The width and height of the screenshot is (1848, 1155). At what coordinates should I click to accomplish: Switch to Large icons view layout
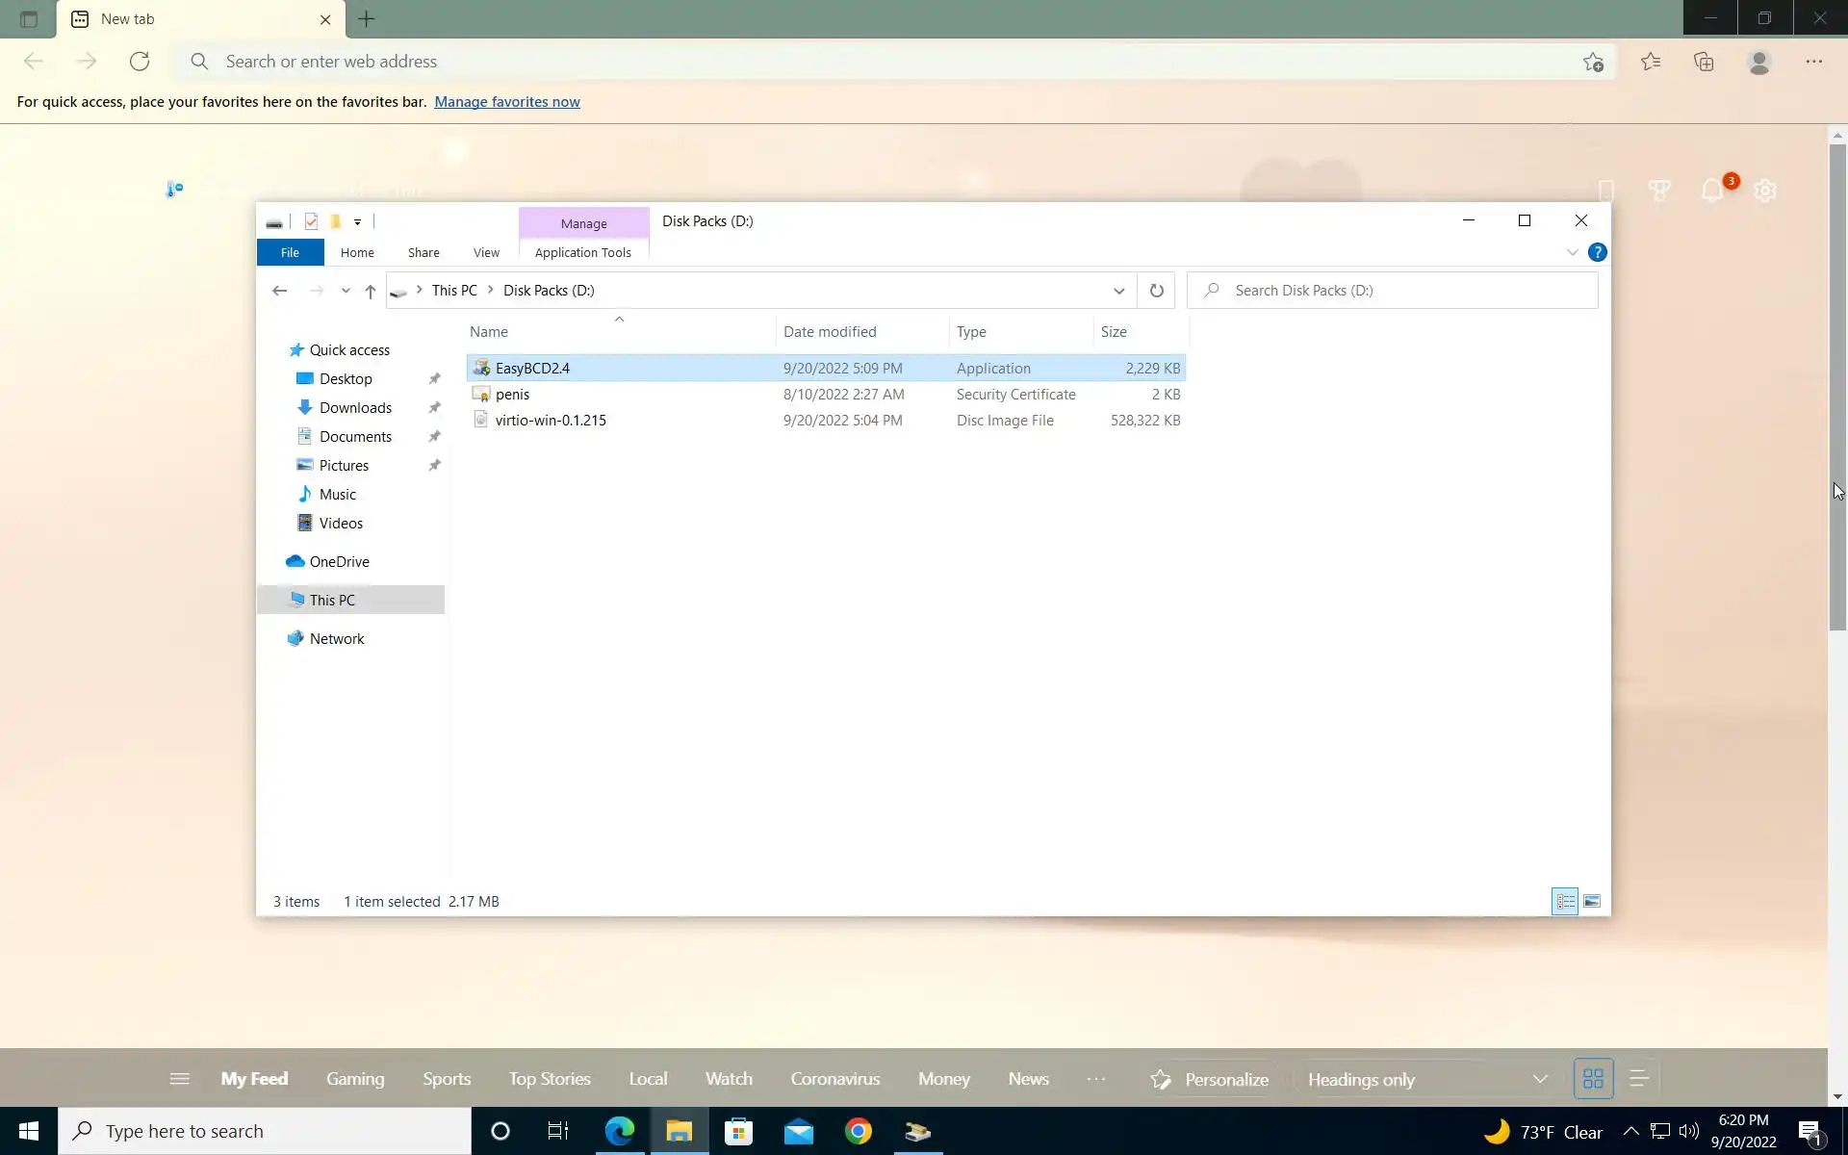click(1592, 902)
